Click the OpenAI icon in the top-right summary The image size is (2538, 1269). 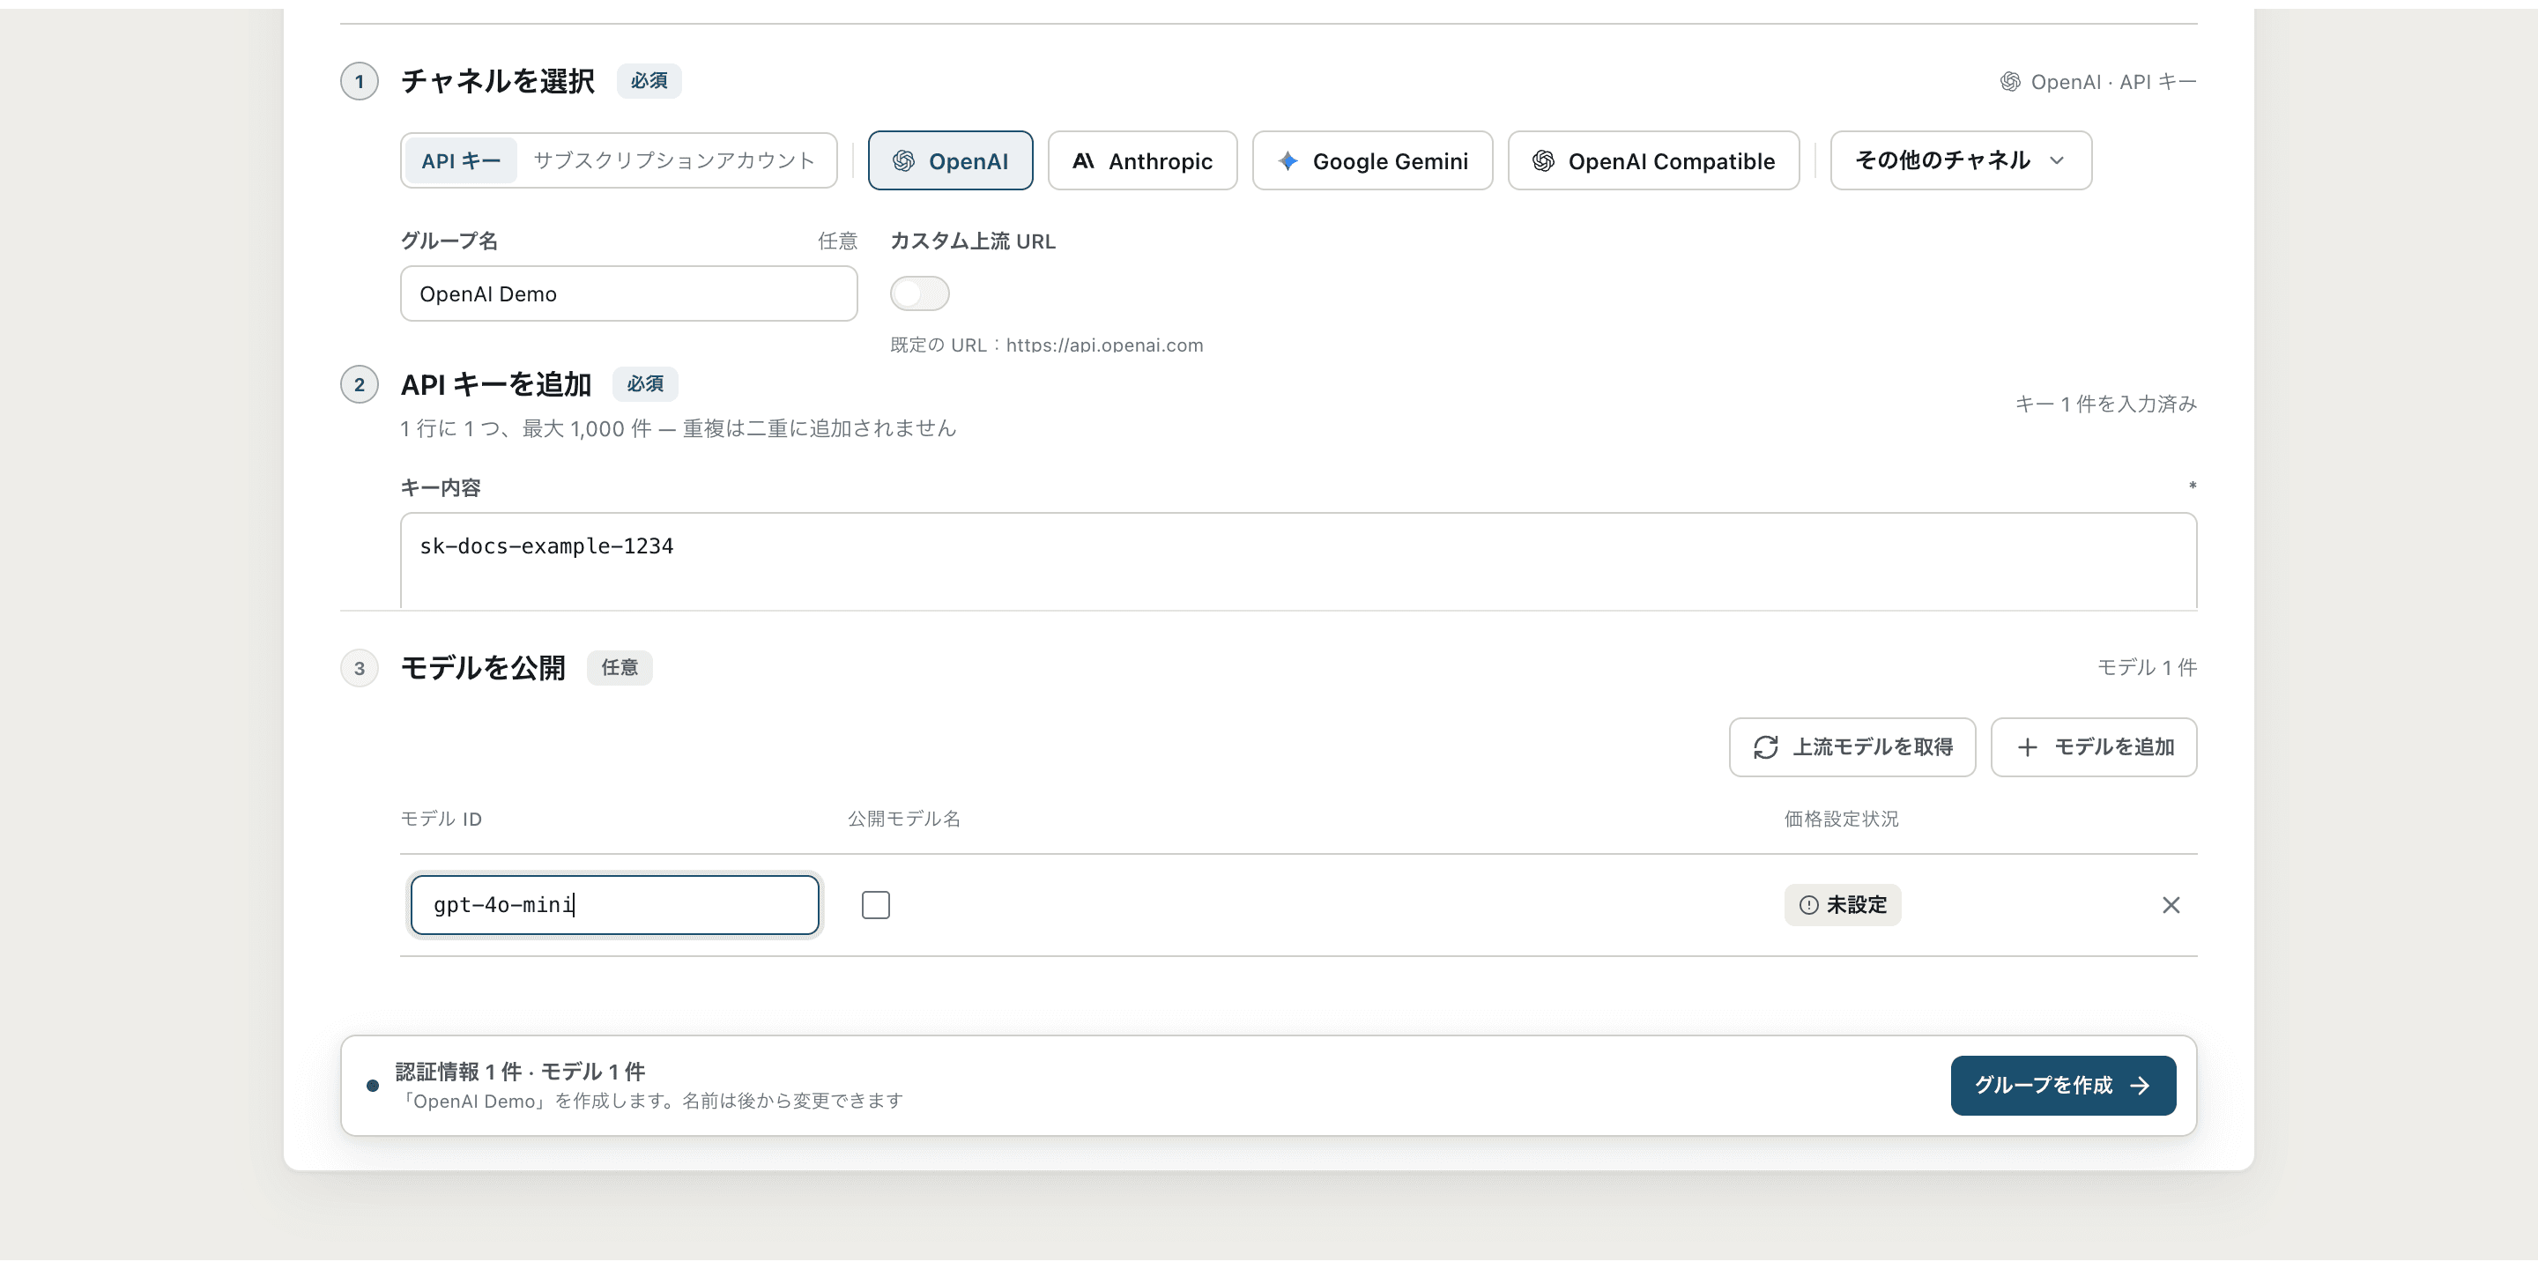(2010, 82)
